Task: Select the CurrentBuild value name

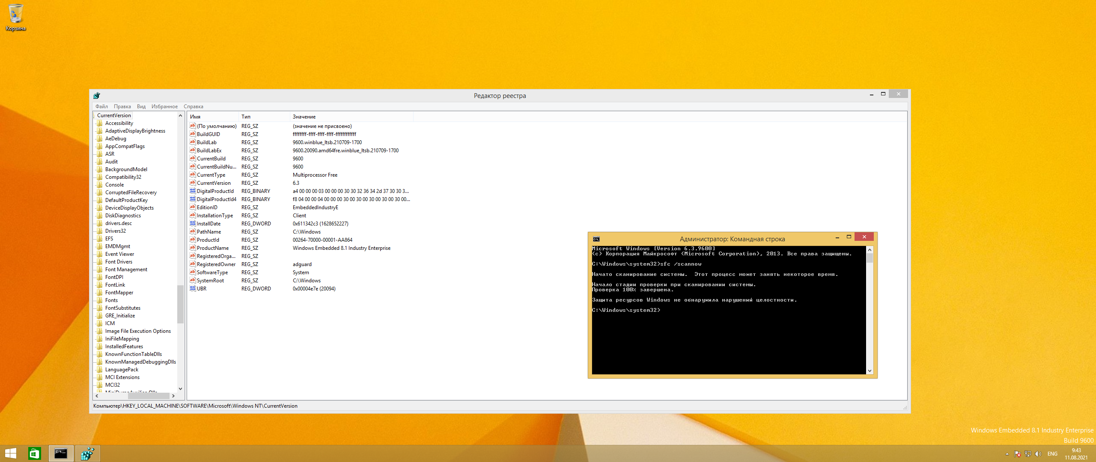Action: [x=211, y=159]
